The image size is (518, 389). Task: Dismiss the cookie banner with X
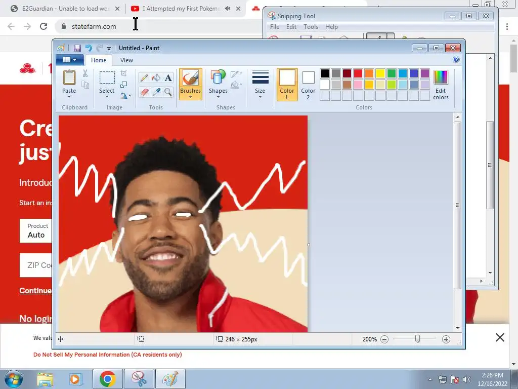pyautogui.click(x=500, y=337)
